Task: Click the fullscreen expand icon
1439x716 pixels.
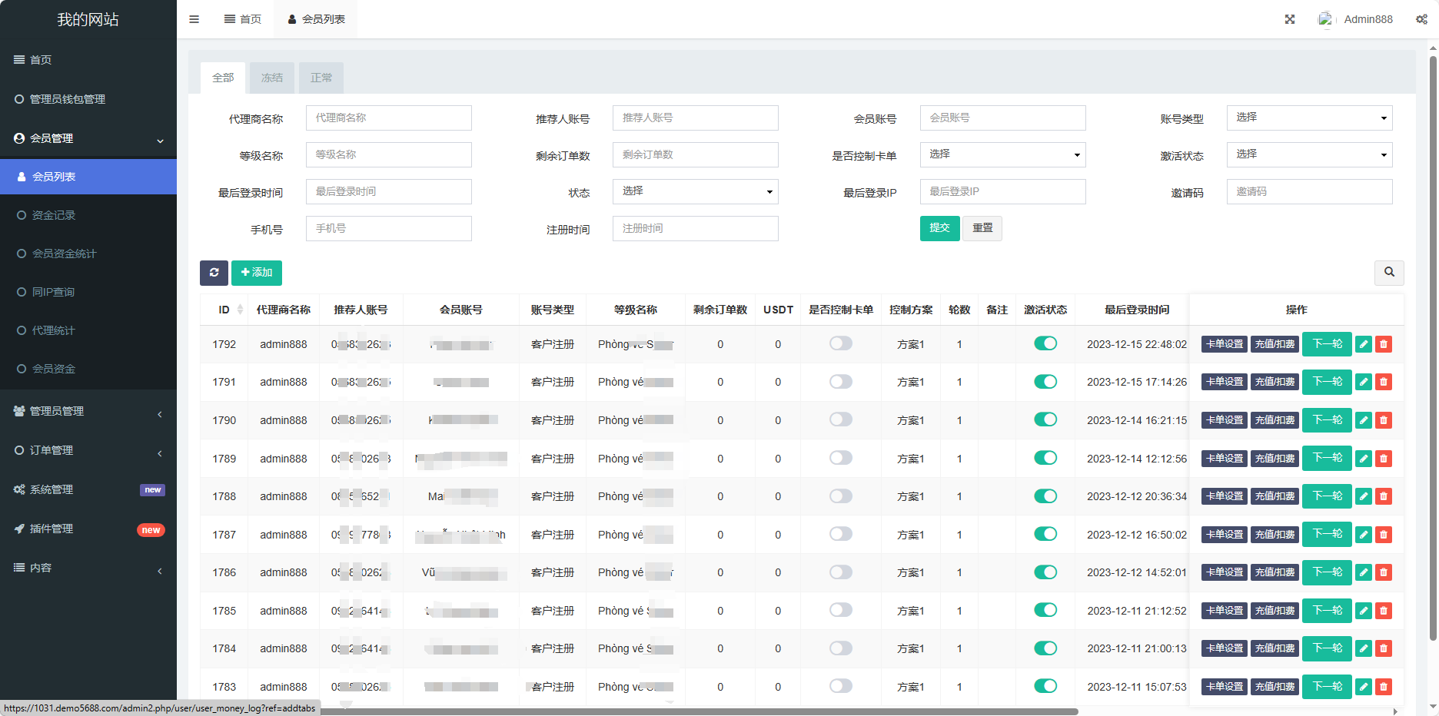Action: [x=1290, y=19]
